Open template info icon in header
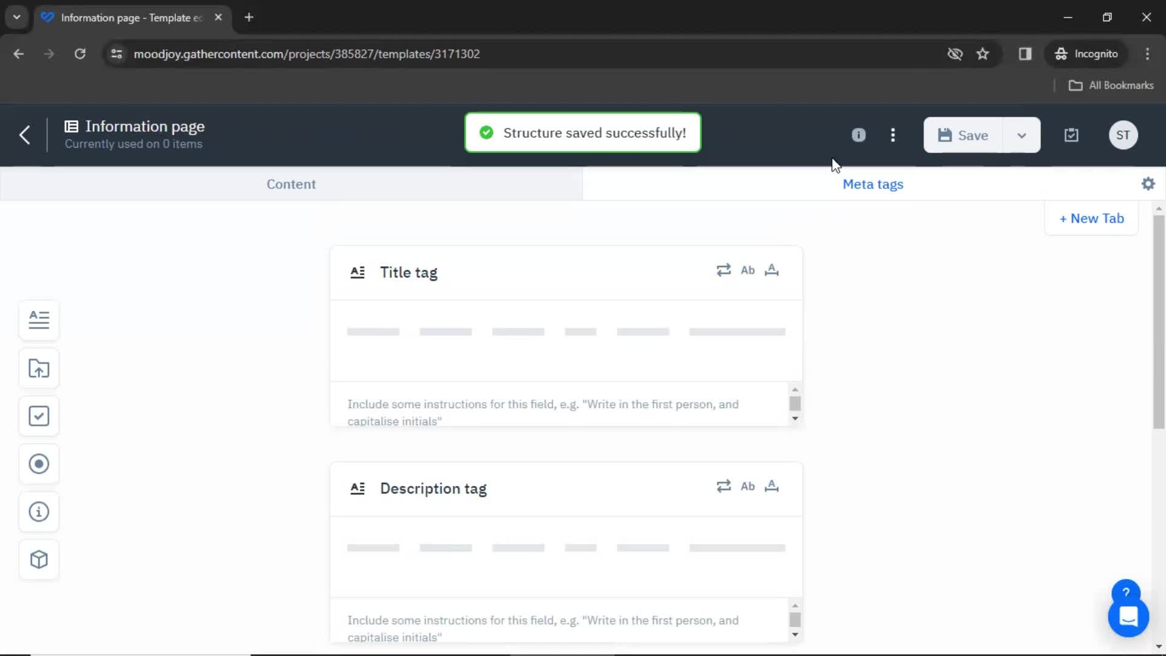The image size is (1166, 656). pyautogui.click(x=858, y=135)
